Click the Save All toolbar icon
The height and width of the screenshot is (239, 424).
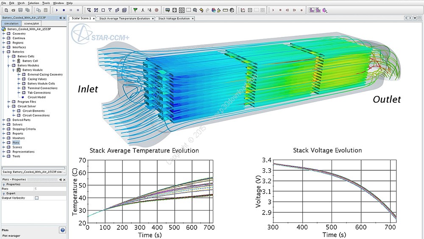point(27,10)
